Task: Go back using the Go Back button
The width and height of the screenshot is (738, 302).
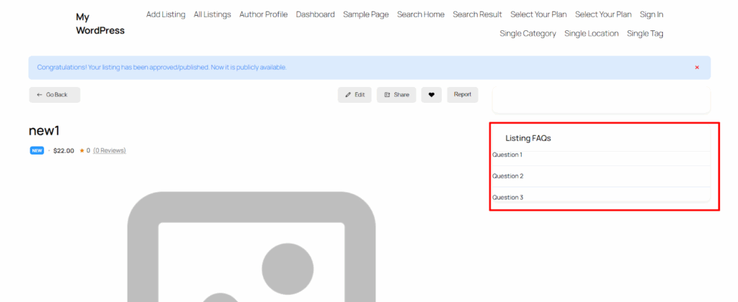Action: coord(55,95)
